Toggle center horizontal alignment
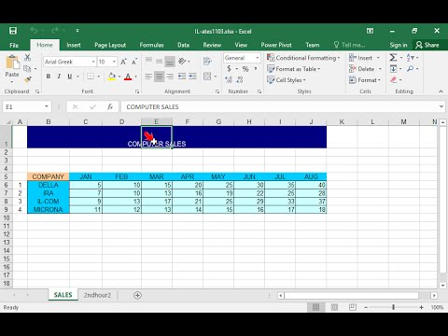The image size is (448, 336). pos(160,77)
